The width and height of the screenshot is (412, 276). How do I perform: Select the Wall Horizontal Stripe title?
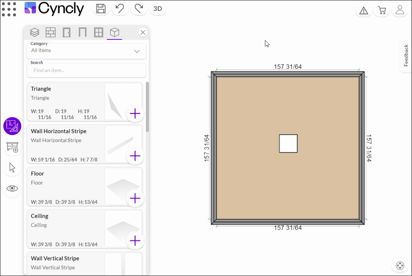point(58,131)
